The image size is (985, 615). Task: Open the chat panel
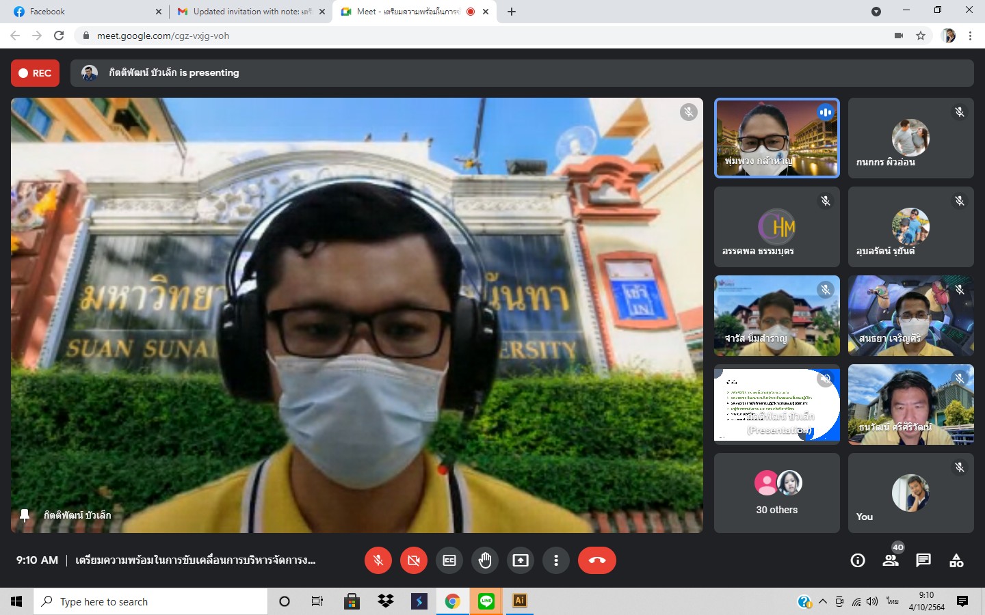[x=923, y=560]
